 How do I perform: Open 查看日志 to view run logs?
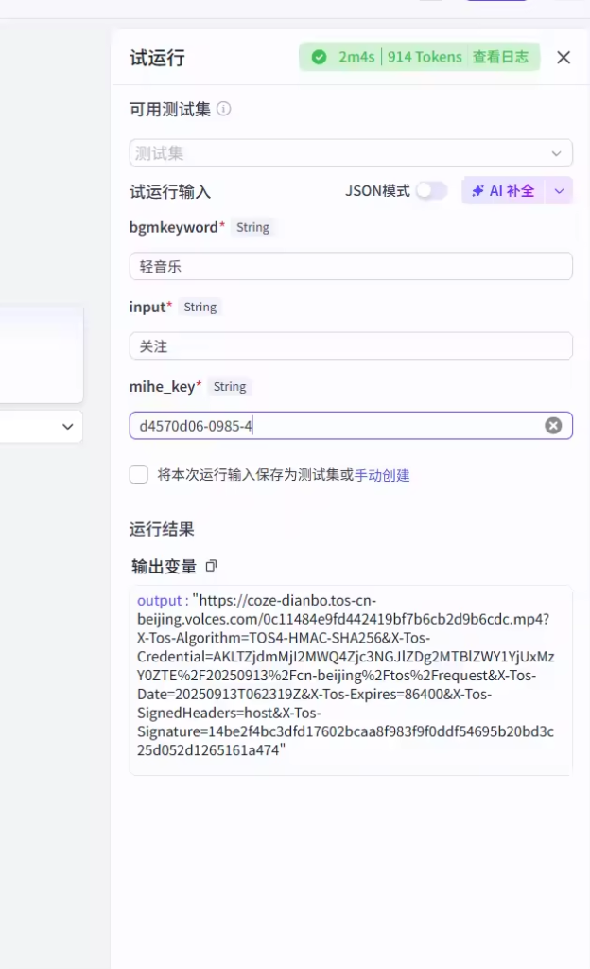pos(500,57)
